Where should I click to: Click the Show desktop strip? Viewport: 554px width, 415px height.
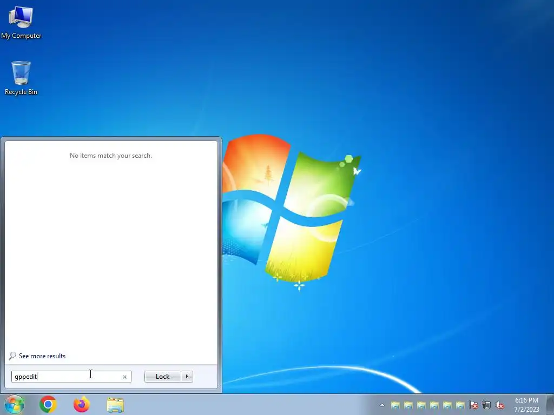click(x=550, y=404)
